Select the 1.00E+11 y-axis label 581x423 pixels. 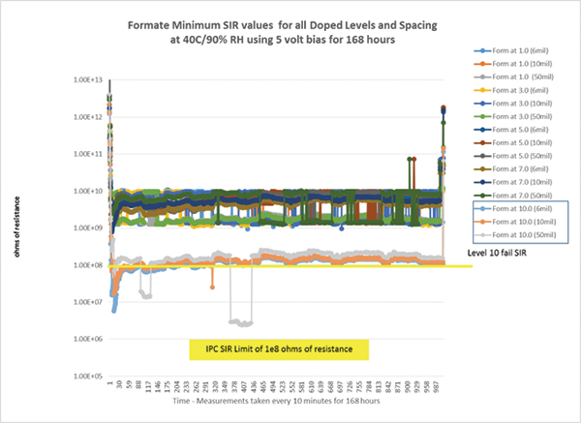tap(88, 154)
